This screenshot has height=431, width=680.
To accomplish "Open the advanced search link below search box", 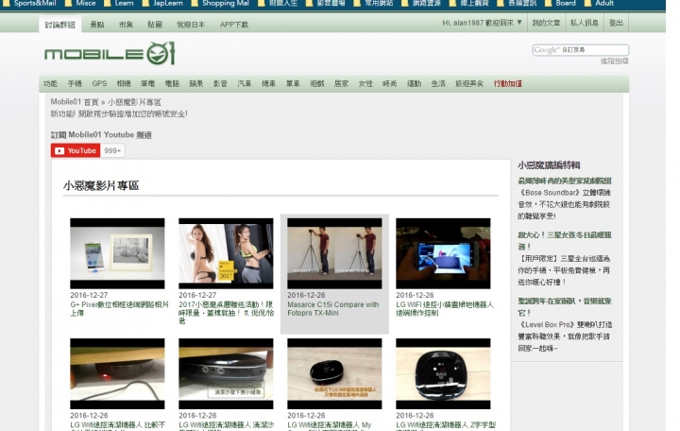I will pos(615,61).
